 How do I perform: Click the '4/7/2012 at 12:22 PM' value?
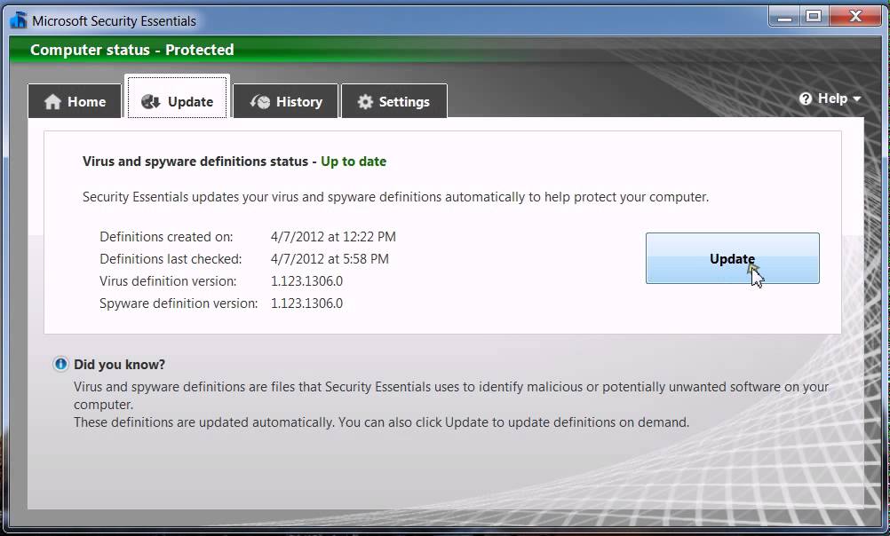click(333, 237)
